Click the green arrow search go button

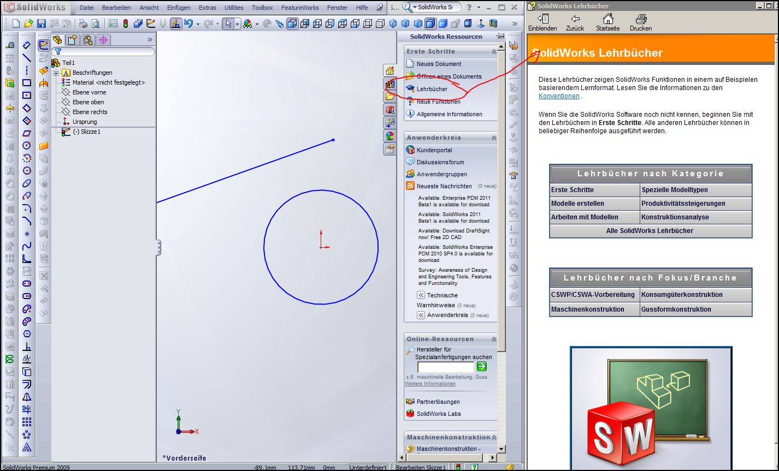(x=482, y=366)
